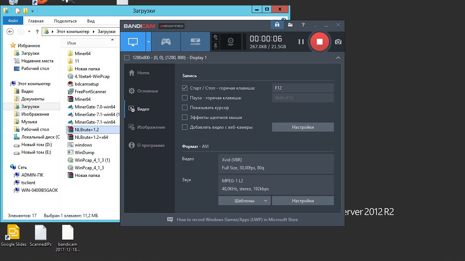The height and width of the screenshot is (261, 465).
Task: Open the Шаблоны presets dropdown
Action: click(x=244, y=201)
